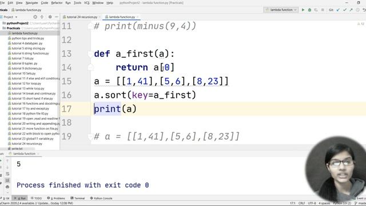Select tutorial 24 recursion.py in Project tree
This screenshot has height=206, width=366.
click(27, 144)
